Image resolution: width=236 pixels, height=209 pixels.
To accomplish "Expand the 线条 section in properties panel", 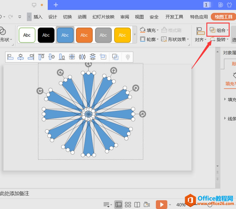I will point(225,118).
